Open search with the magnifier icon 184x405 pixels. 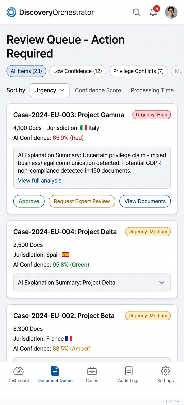click(136, 12)
